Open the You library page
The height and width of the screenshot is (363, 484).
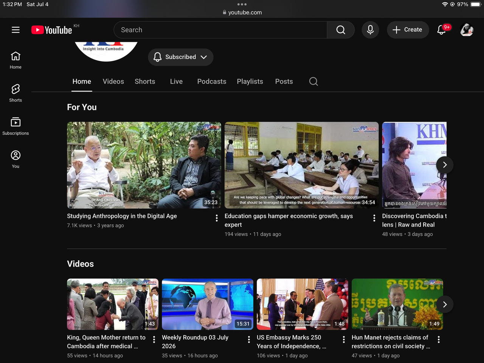[x=16, y=159]
